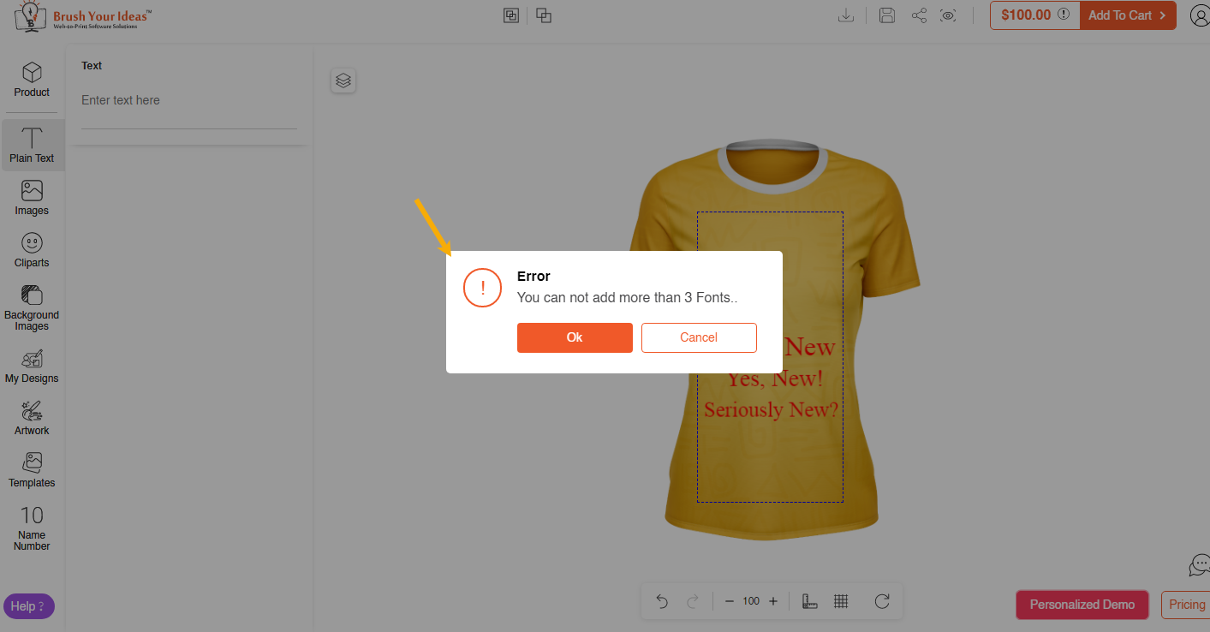Open the Background Images panel
Image resolution: width=1210 pixels, height=632 pixels.
[x=31, y=307]
